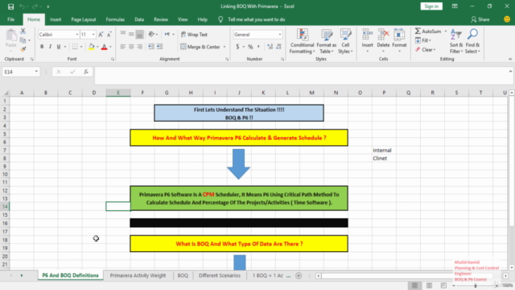This screenshot has height=290, width=515.
Task: Click the AutoSum sigma icon
Action: (418, 31)
